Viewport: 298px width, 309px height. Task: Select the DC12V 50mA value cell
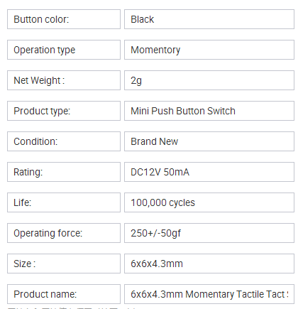209,172
